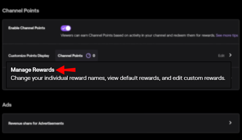This screenshot has width=242, height=140.
Task: Click the zero points count
Action: 94,56
